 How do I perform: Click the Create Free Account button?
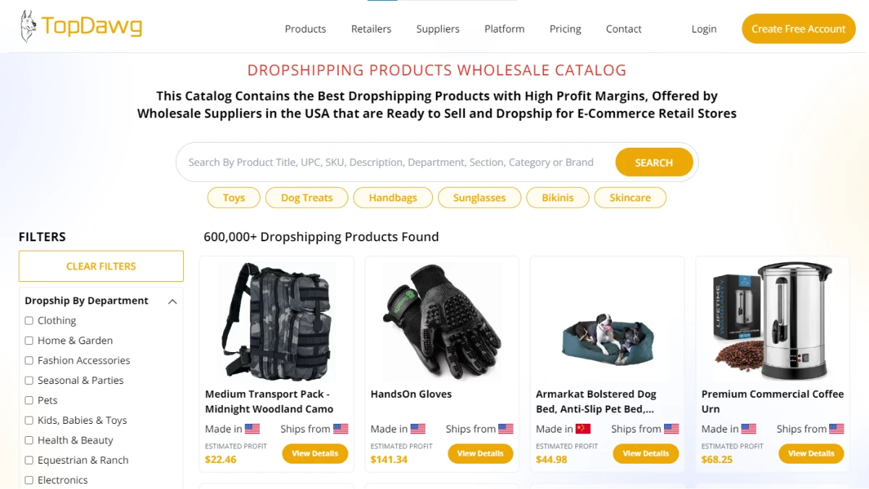pos(799,29)
